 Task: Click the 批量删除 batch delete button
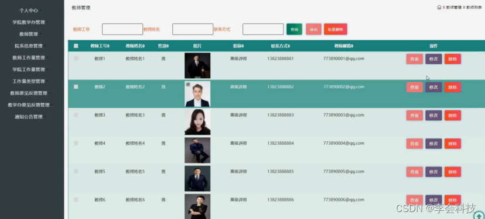pyautogui.click(x=335, y=29)
